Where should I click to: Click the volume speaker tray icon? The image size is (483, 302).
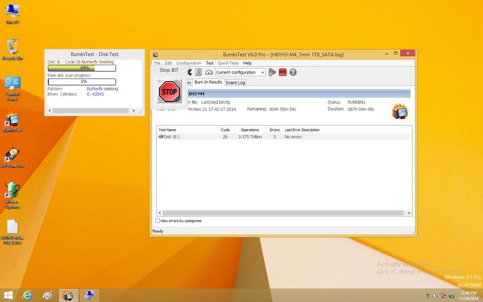[x=435, y=296]
